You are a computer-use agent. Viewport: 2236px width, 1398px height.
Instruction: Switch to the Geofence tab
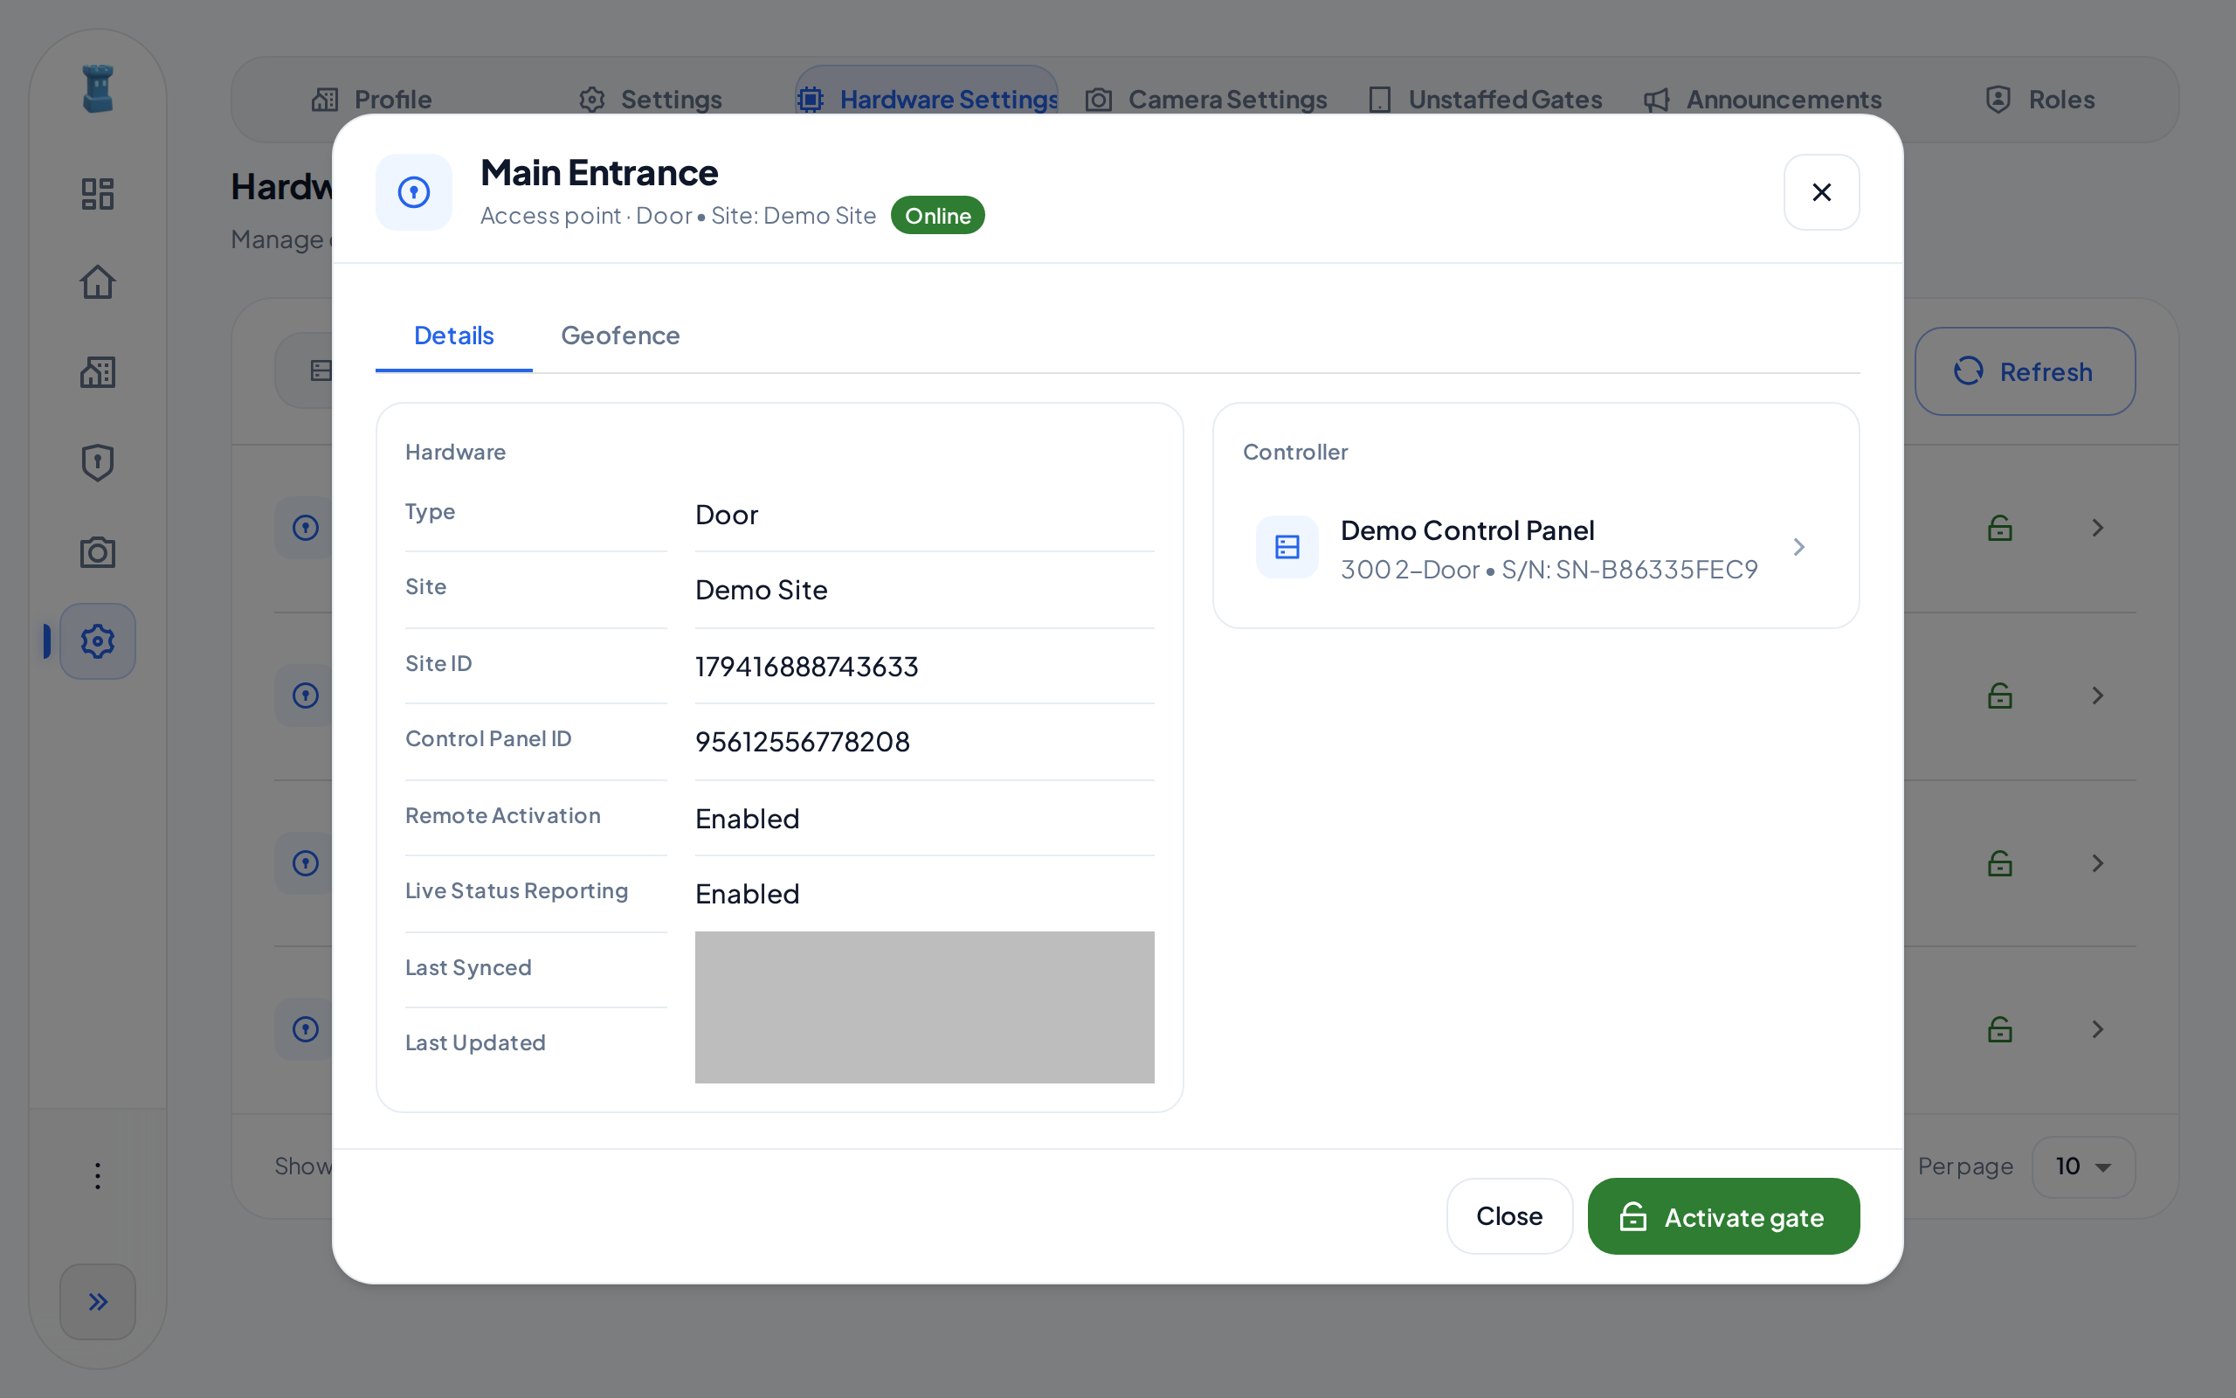click(620, 336)
